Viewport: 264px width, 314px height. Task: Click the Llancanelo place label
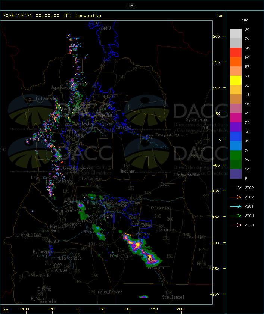pos(70,258)
